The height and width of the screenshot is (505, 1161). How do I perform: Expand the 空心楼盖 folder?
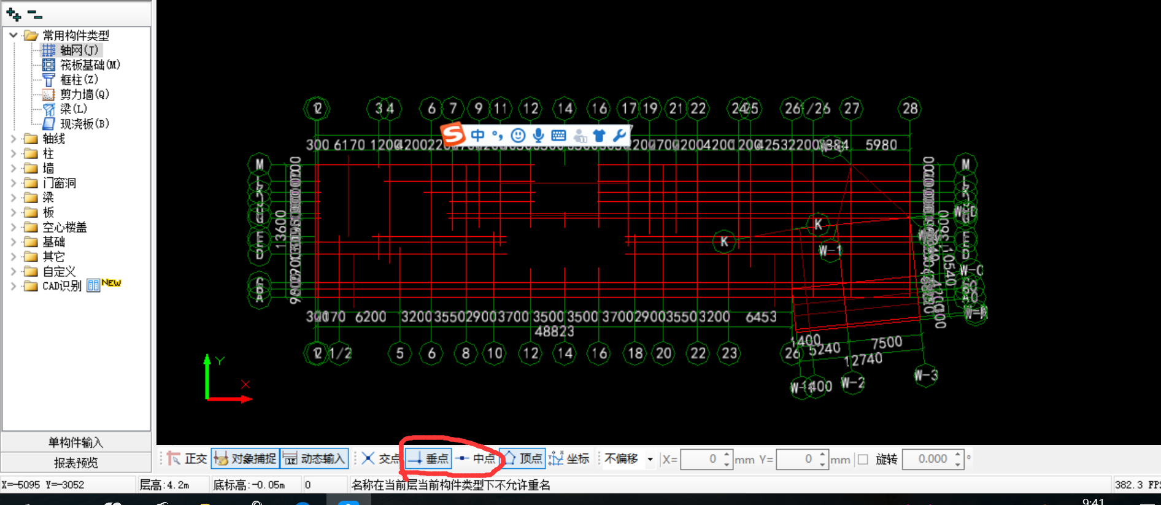tap(13, 227)
